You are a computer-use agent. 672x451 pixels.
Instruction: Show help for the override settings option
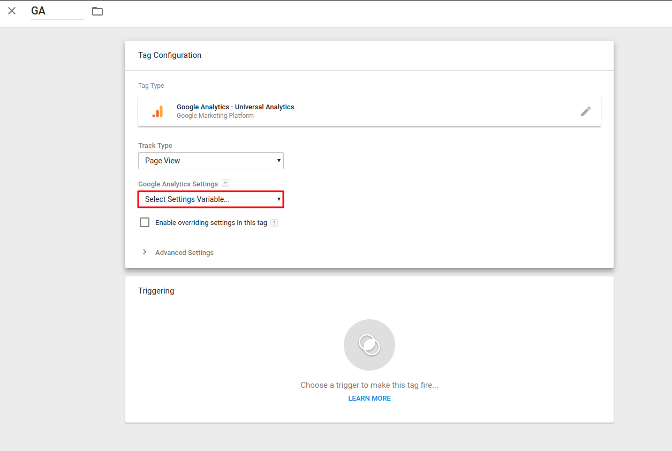(x=274, y=223)
